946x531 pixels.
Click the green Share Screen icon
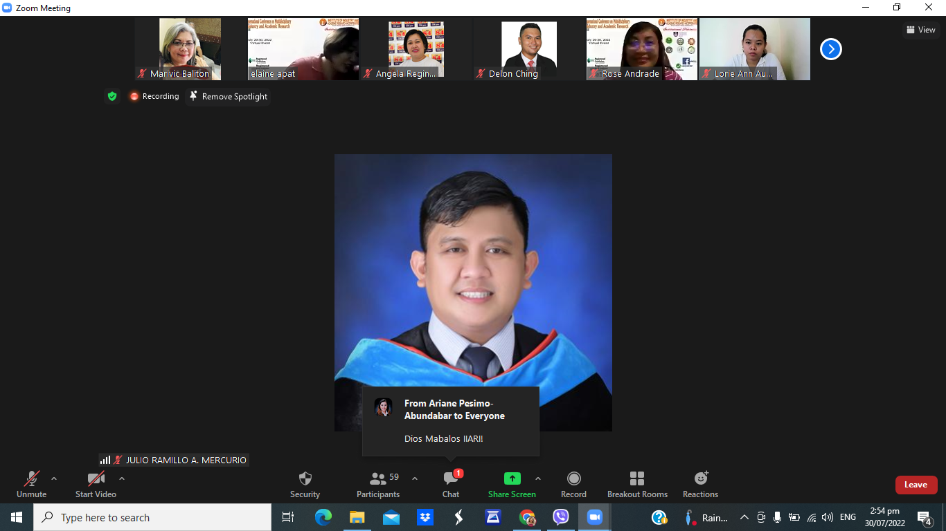512,478
